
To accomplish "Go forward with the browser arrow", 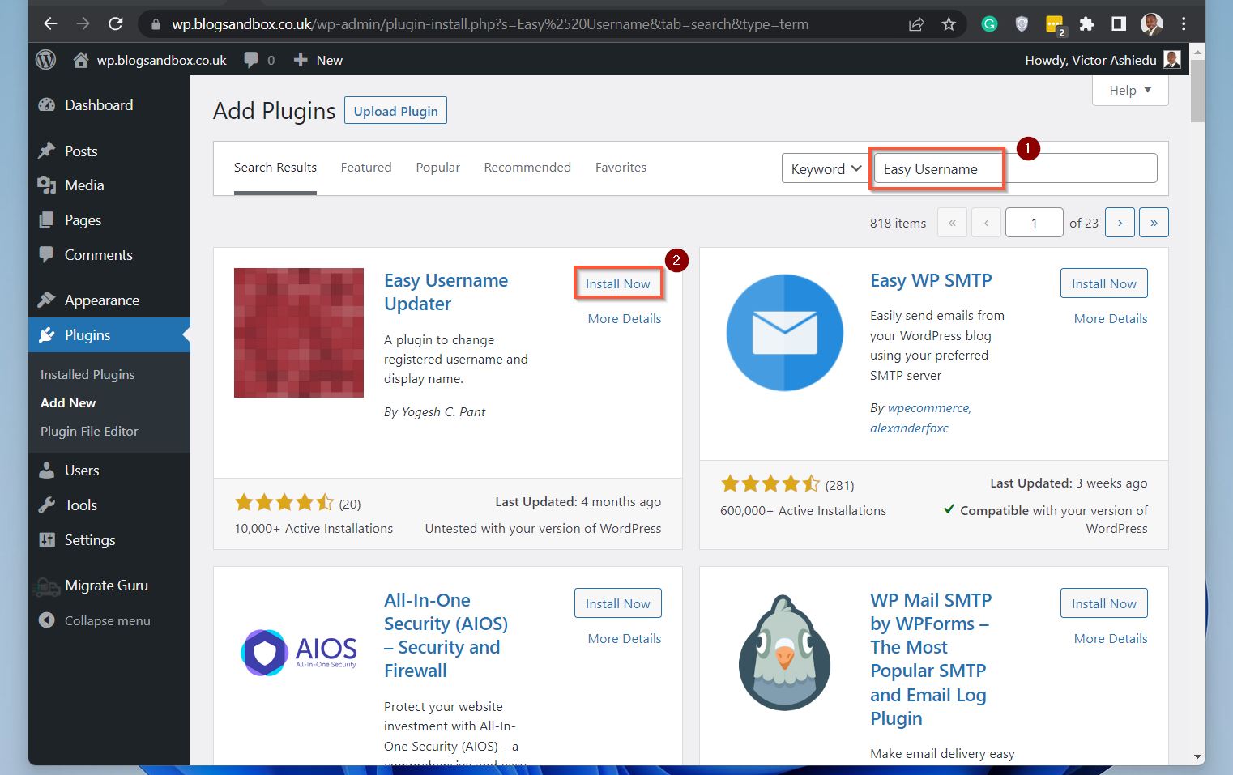I will (83, 24).
